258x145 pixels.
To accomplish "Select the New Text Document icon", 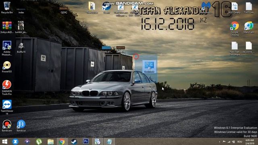I will tap(235, 48).
